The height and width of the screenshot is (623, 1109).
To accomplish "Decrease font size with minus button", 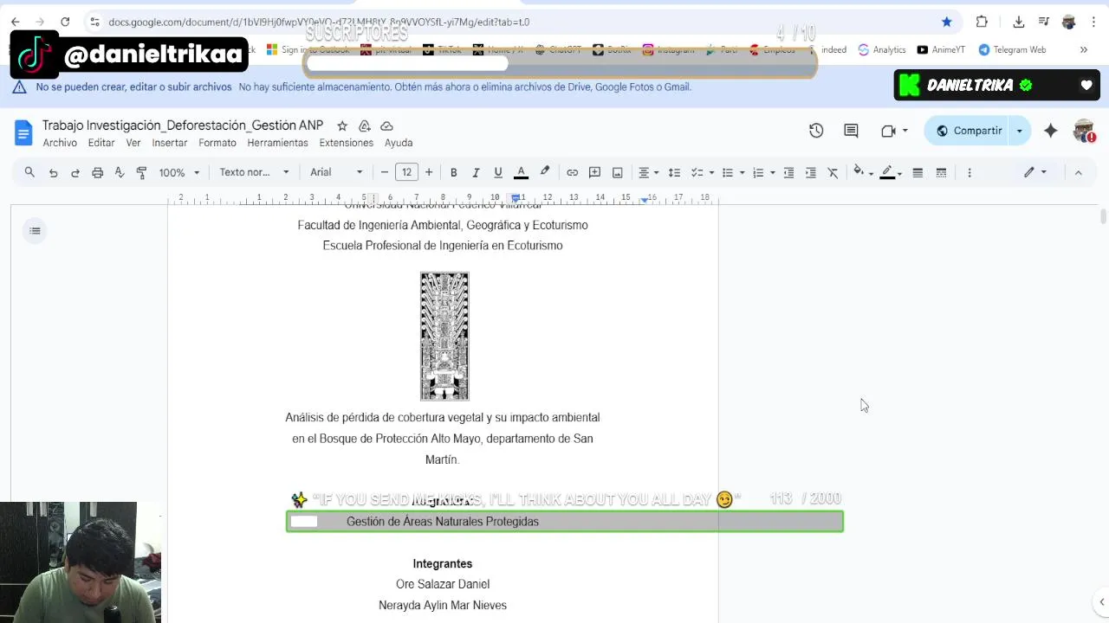I will click(x=385, y=172).
